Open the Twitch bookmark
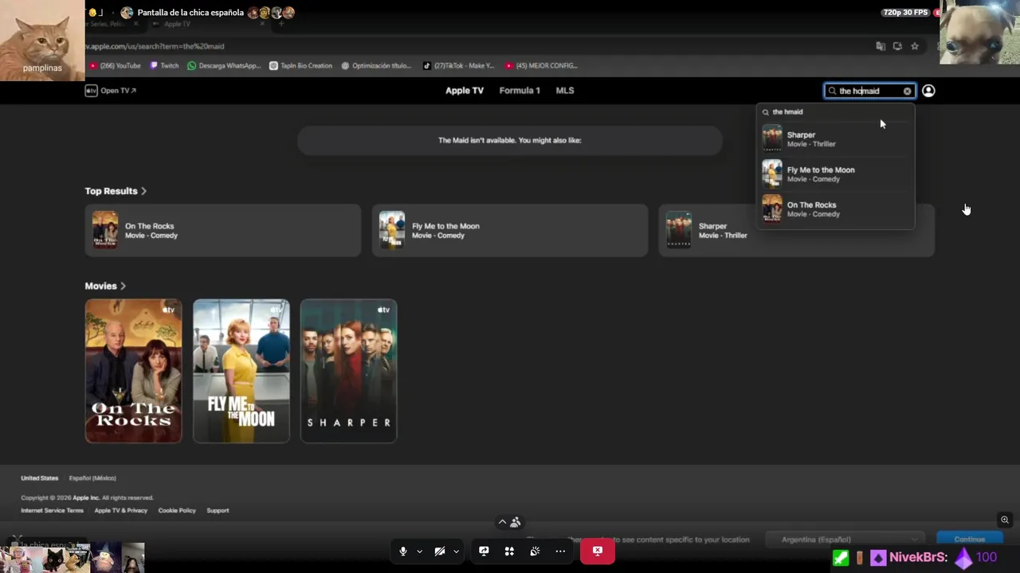Viewport: 1020px width, 573px height. click(164, 66)
